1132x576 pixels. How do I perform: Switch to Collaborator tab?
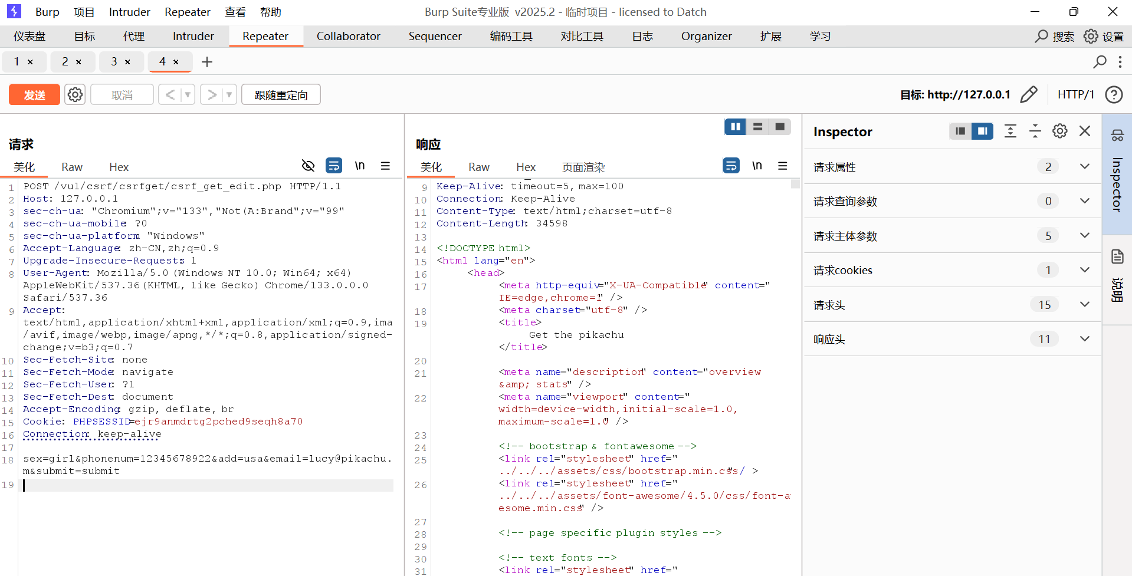click(349, 36)
